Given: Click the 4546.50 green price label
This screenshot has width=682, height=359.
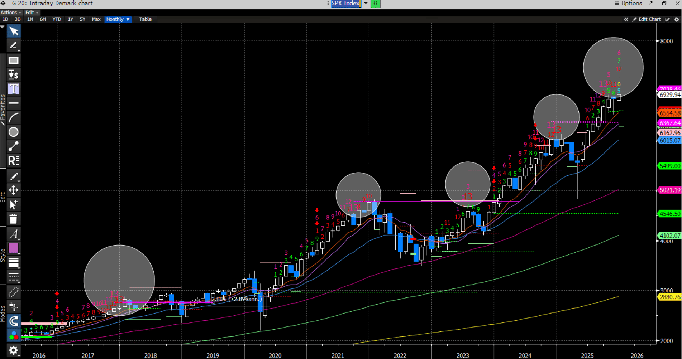Looking at the screenshot, I should pos(669,214).
